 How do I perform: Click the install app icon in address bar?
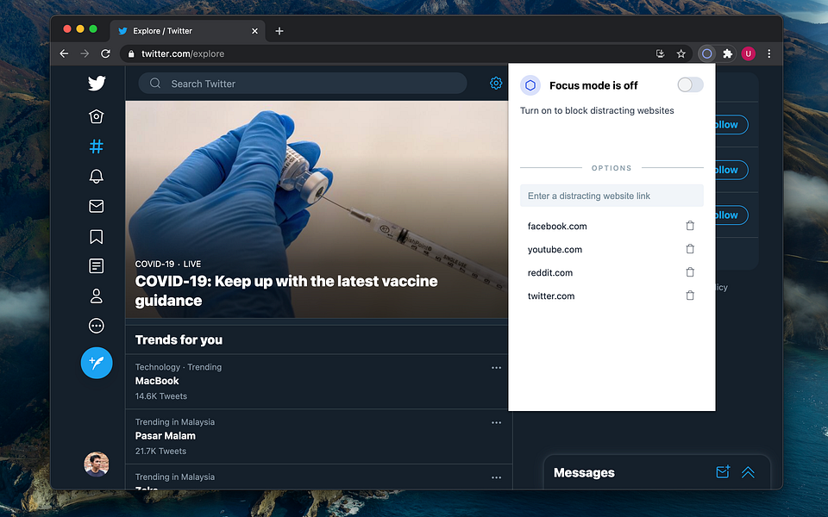[660, 53]
